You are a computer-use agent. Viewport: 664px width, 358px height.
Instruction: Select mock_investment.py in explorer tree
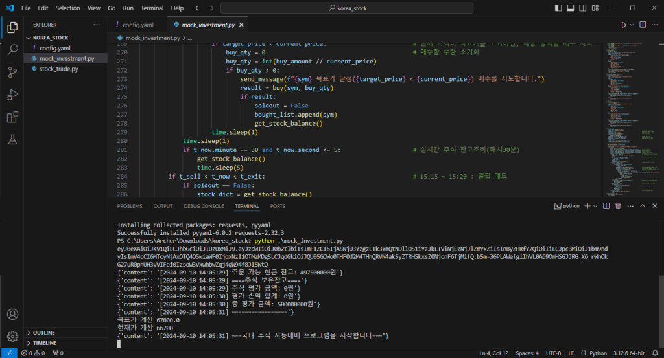click(65, 58)
